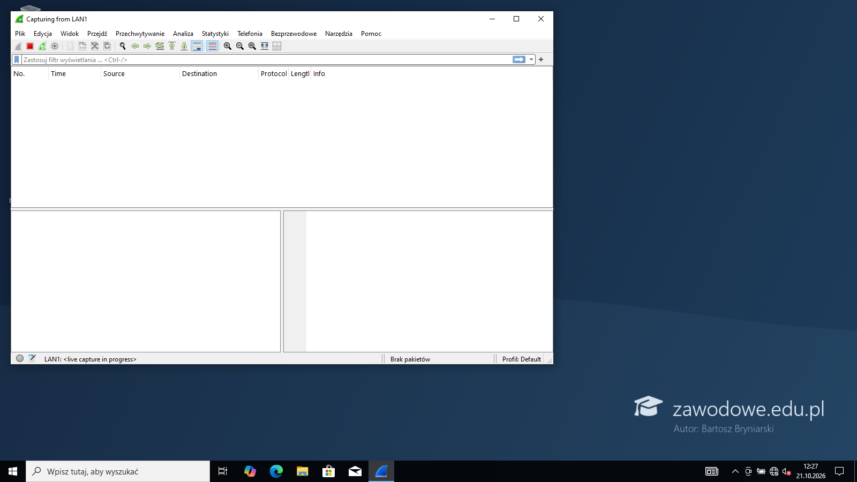Add a filter button with plus
The height and width of the screenshot is (482, 857).
pyautogui.click(x=541, y=59)
